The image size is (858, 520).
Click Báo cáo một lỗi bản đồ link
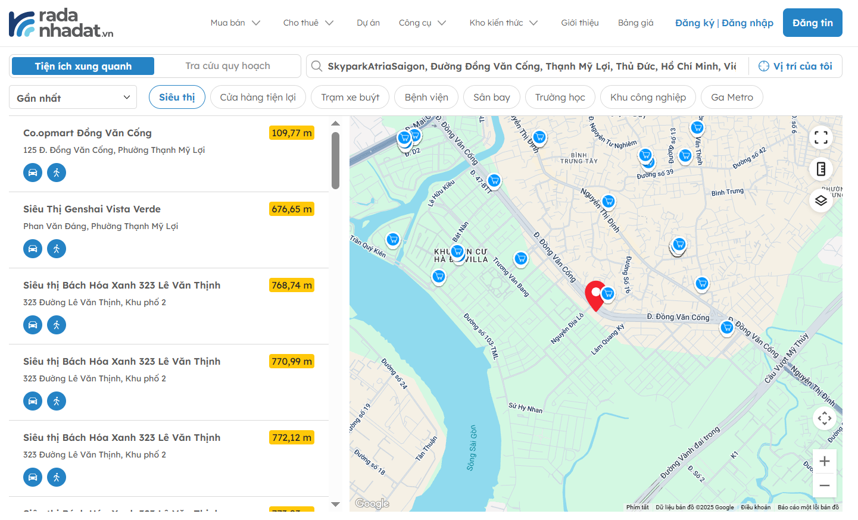coord(808,508)
